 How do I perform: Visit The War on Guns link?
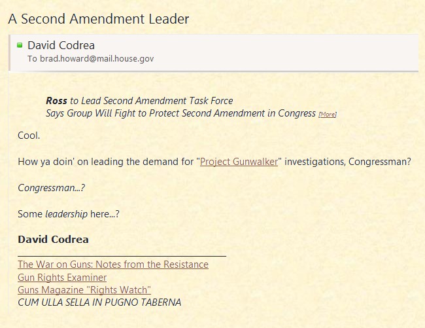[113, 264]
